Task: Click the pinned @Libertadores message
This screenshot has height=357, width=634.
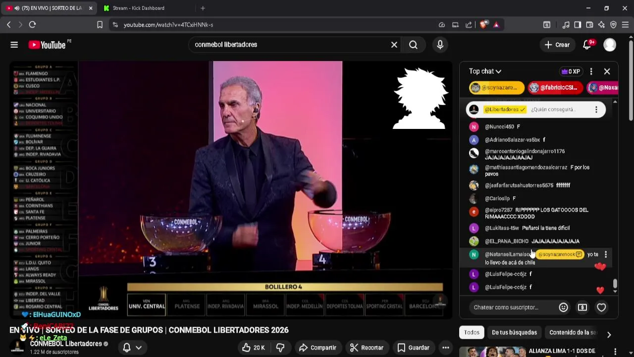Action: (x=535, y=110)
